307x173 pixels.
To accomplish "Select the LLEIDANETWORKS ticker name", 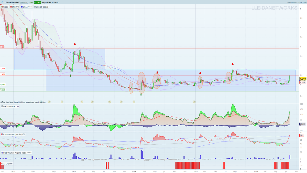I will tap(11, 2).
